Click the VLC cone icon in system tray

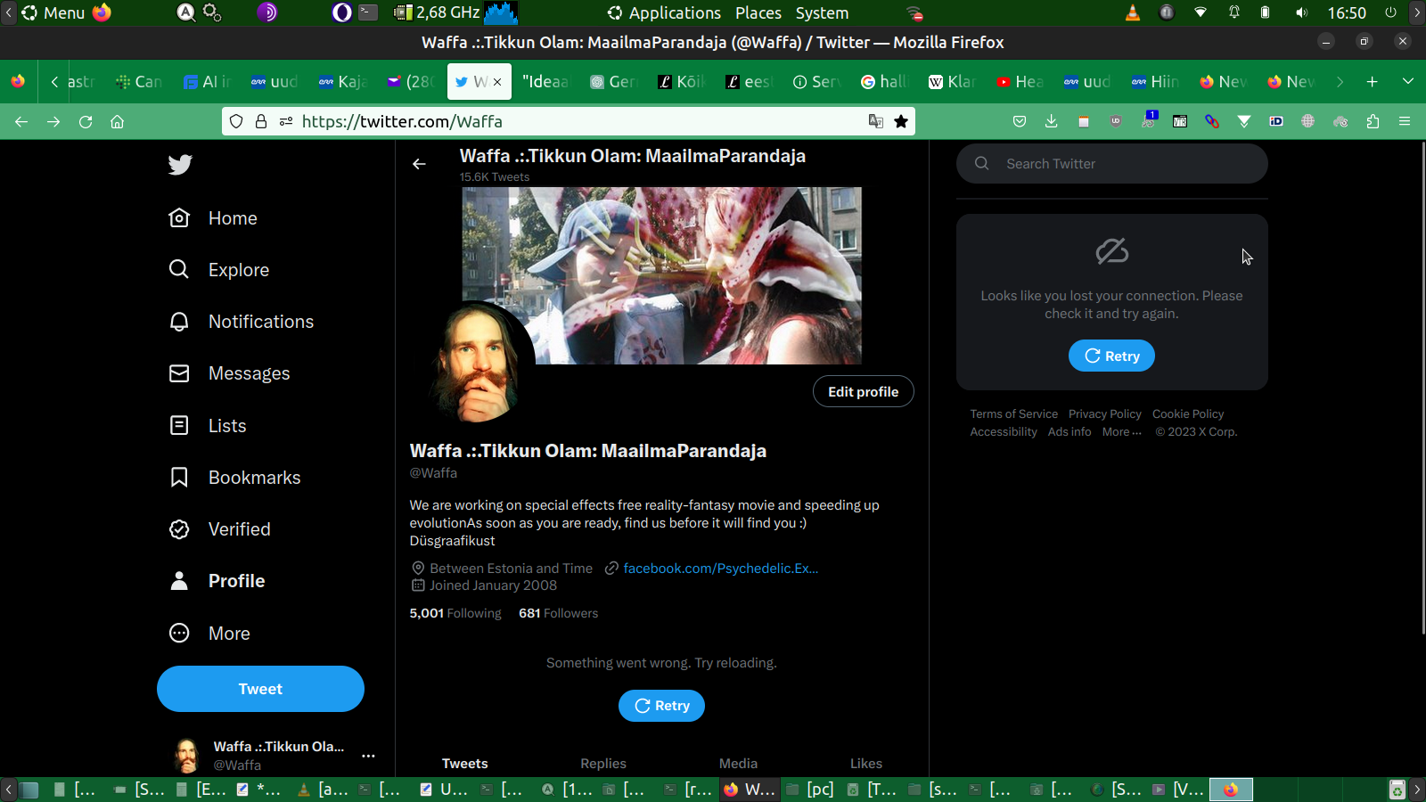pos(1133,12)
